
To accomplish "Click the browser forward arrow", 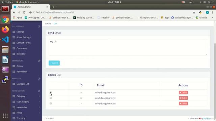I will tap(19, 12).
